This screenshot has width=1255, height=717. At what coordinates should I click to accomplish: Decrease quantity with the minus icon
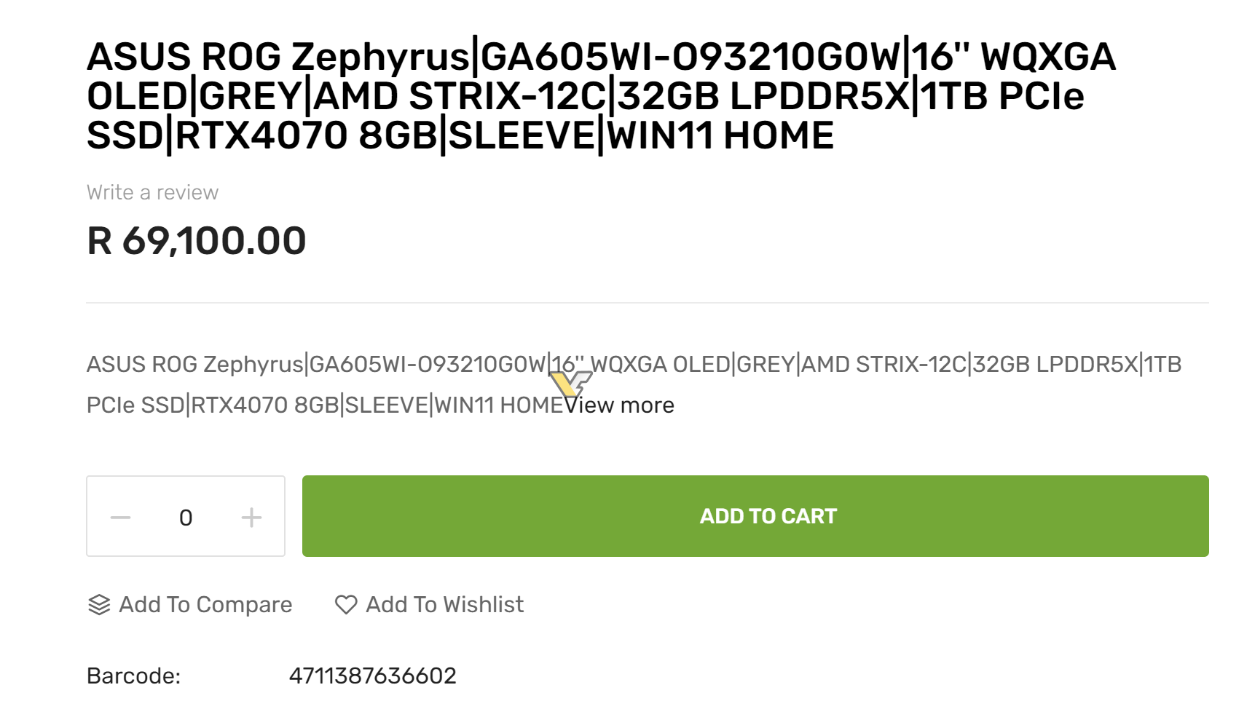pos(120,518)
